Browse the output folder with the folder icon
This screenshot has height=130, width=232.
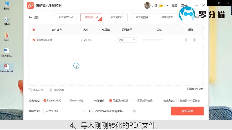tap(134, 111)
